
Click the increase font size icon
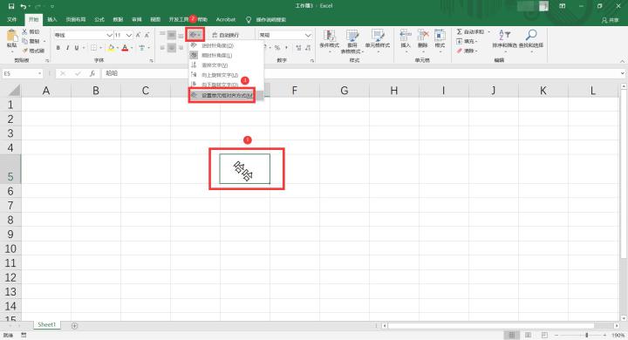coord(138,35)
